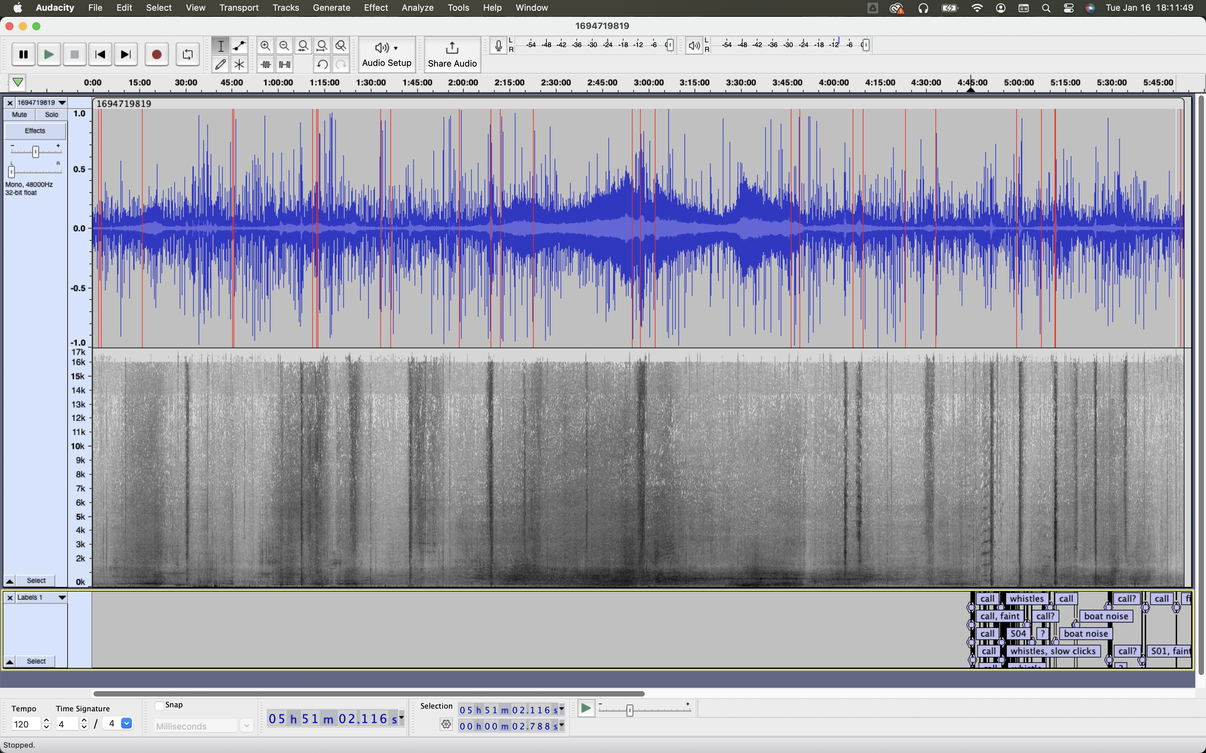Select the Envelope tool
Viewport: 1206px width, 753px height.
pyautogui.click(x=239, y=46)
